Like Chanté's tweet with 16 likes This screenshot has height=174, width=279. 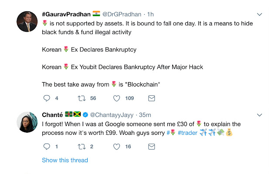(x=117, y=147)
